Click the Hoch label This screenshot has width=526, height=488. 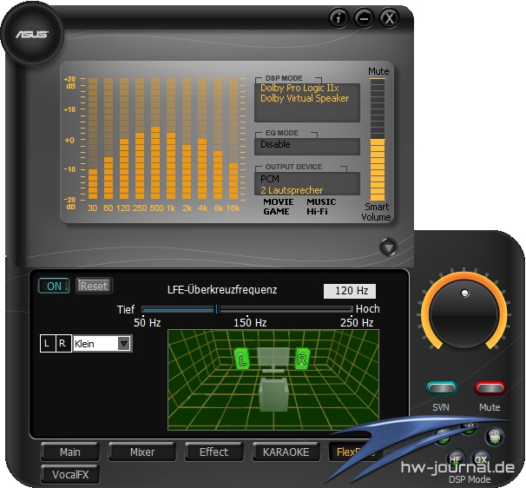[368, 309]
